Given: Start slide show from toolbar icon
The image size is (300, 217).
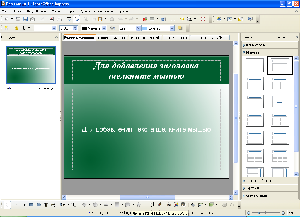Looking at the screenshot, I should point(250,19).
